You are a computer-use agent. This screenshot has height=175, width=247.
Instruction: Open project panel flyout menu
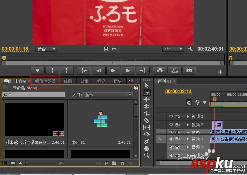coord(131,81)
